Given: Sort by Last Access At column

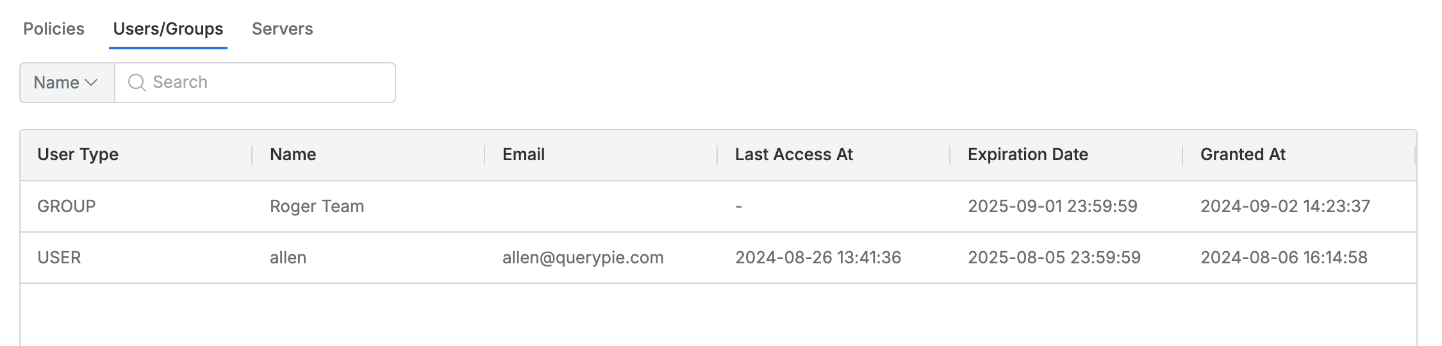Looking at the screenshot, I should [x=794, y=154].
